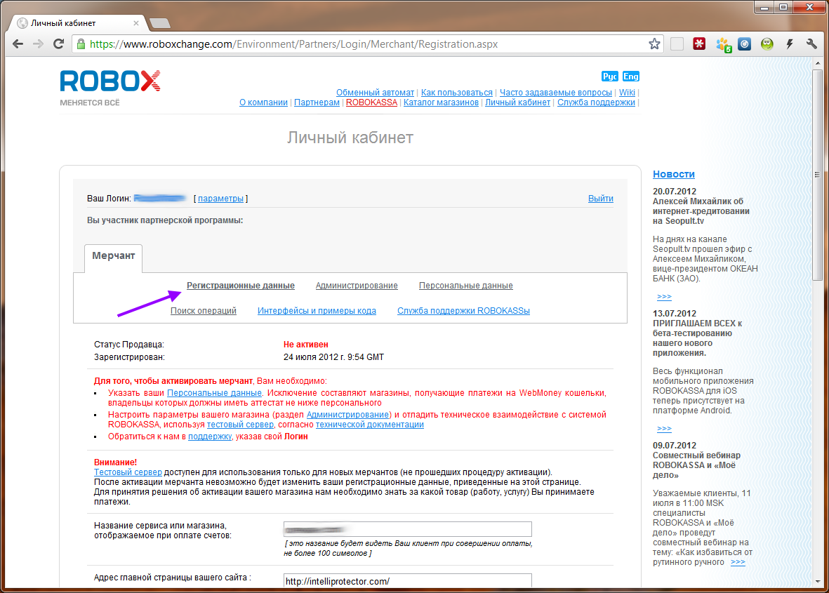This screenshot has width=829, height=593.
Task: Follow Персональные данные link in activation list
Action: coord(214,393)
